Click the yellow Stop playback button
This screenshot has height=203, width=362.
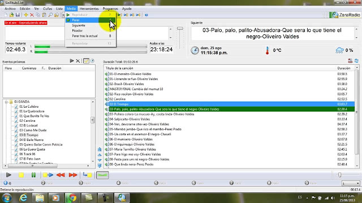(21, 175)
